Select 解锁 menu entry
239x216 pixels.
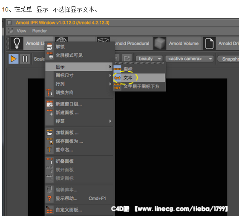(x=80, y=47)
